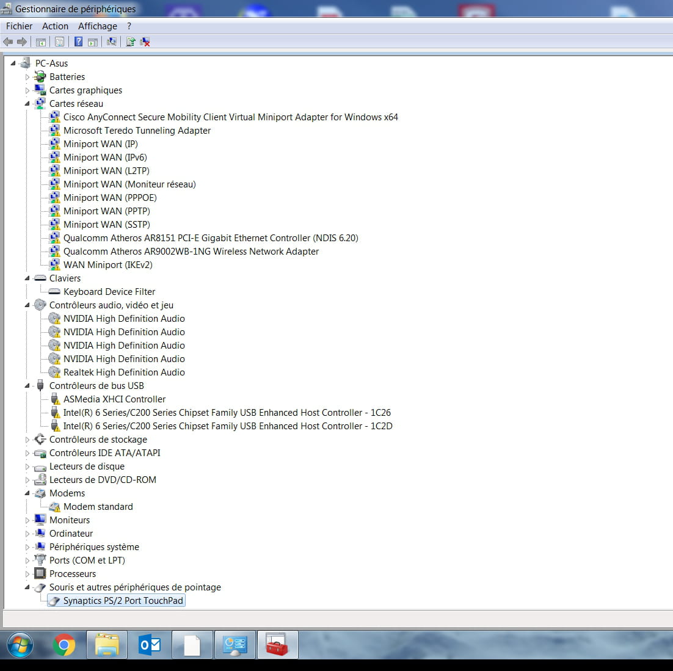Select Intel USB Enhanced Host Controller - 1C2D
673x671 pixels.
click(228, 426)
